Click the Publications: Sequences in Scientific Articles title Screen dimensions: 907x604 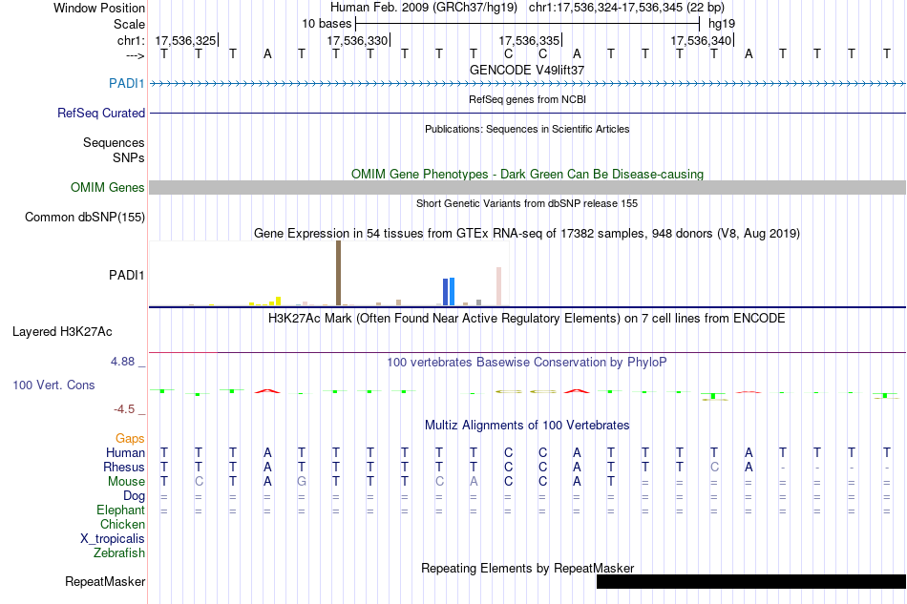[527, 129]
